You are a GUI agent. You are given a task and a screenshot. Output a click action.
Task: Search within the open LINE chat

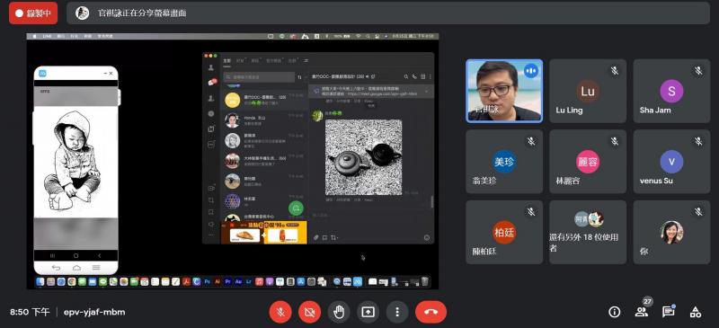coord(406,76)
